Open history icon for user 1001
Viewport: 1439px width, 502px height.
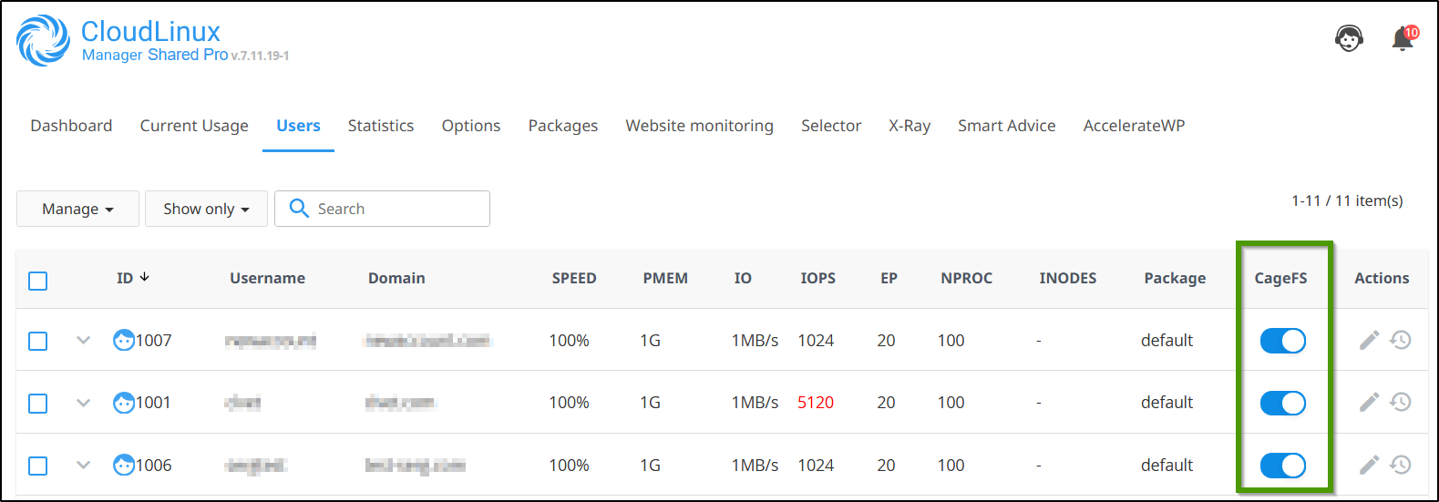(x=1401, y=402)
